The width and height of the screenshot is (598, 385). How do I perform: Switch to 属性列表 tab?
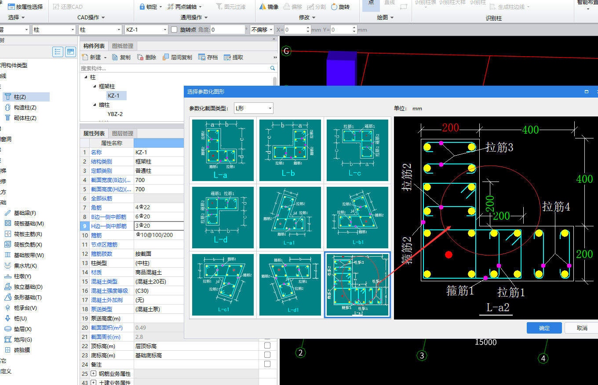(94, 133)
